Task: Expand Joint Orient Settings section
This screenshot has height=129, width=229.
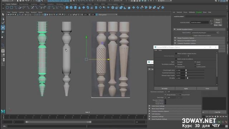Action: 175,106
